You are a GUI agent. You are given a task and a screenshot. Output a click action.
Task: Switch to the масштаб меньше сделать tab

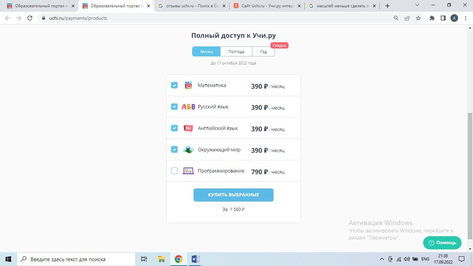coord(342,6)
